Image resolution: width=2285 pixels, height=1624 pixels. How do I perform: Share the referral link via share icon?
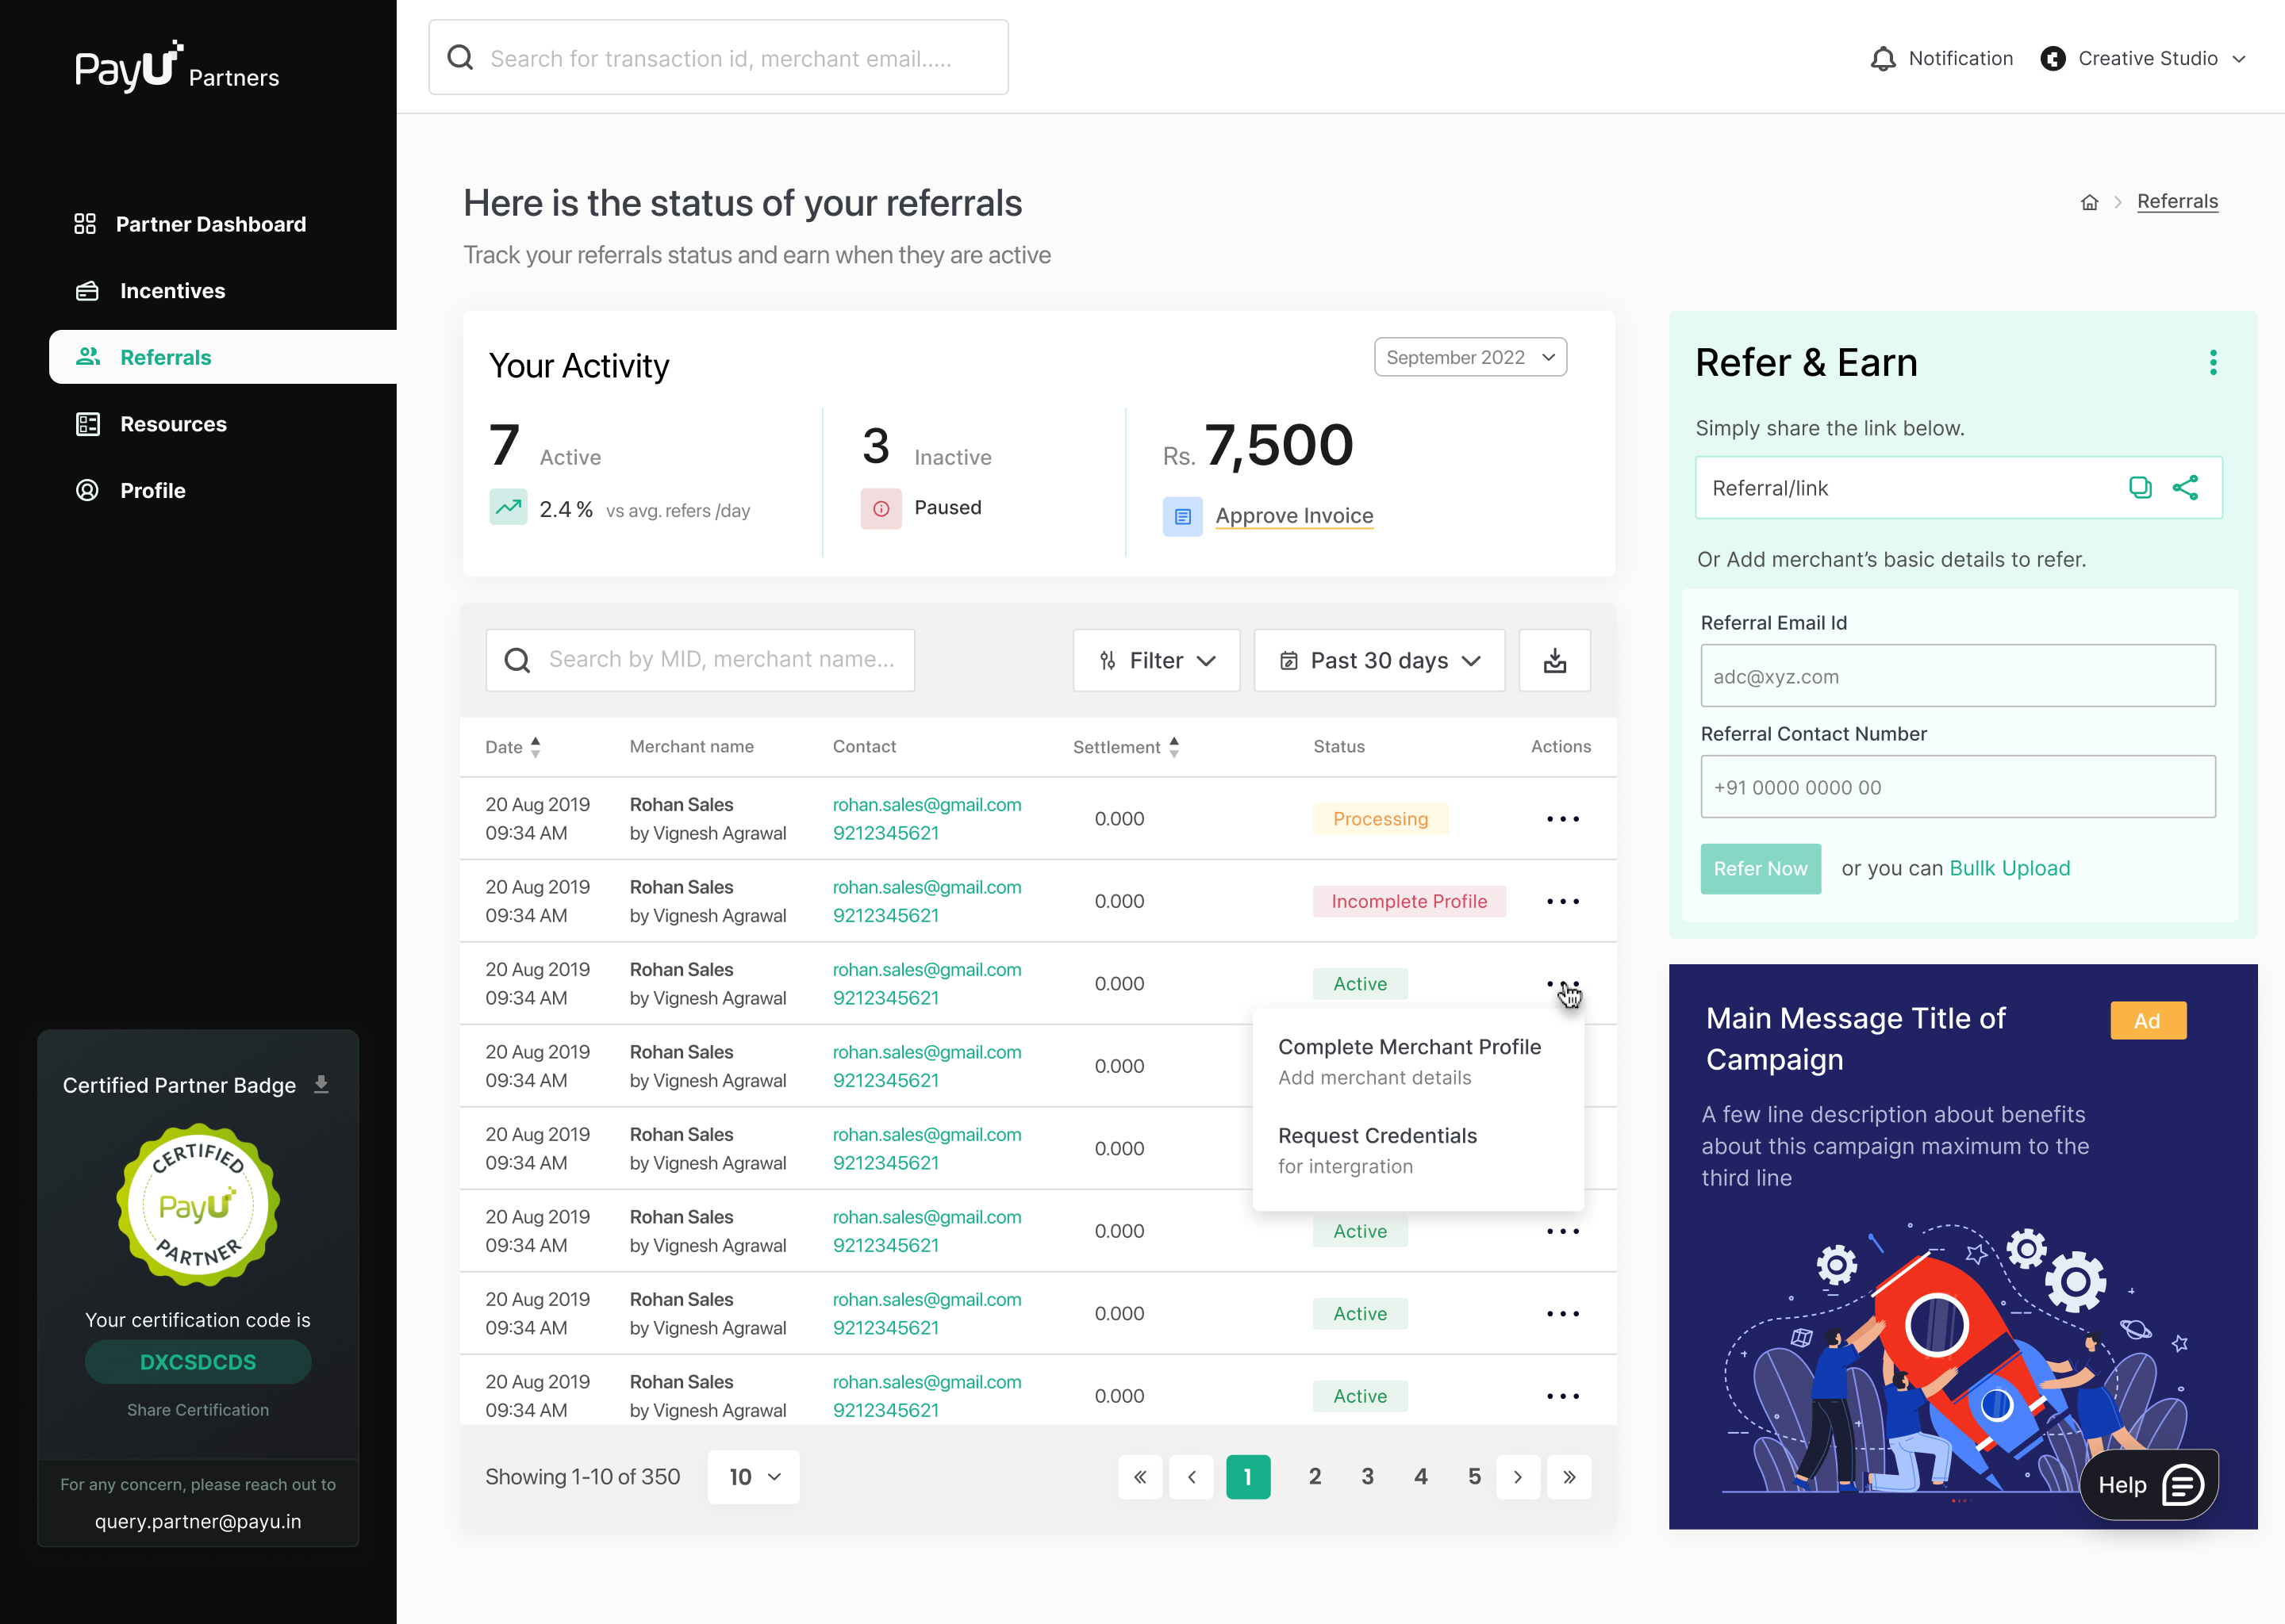pos(2187,488)
